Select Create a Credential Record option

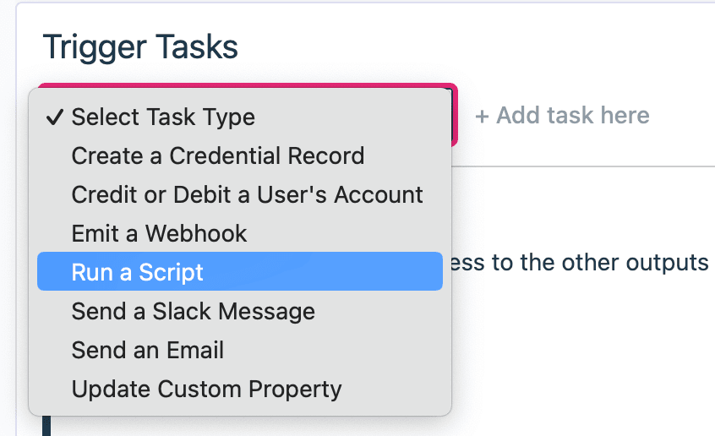click(x=217, y=155)
